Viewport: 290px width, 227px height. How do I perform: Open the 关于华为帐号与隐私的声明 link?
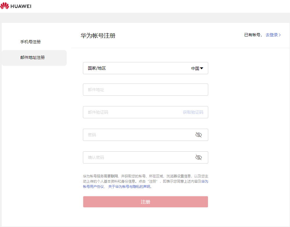(x=129, y=186)
